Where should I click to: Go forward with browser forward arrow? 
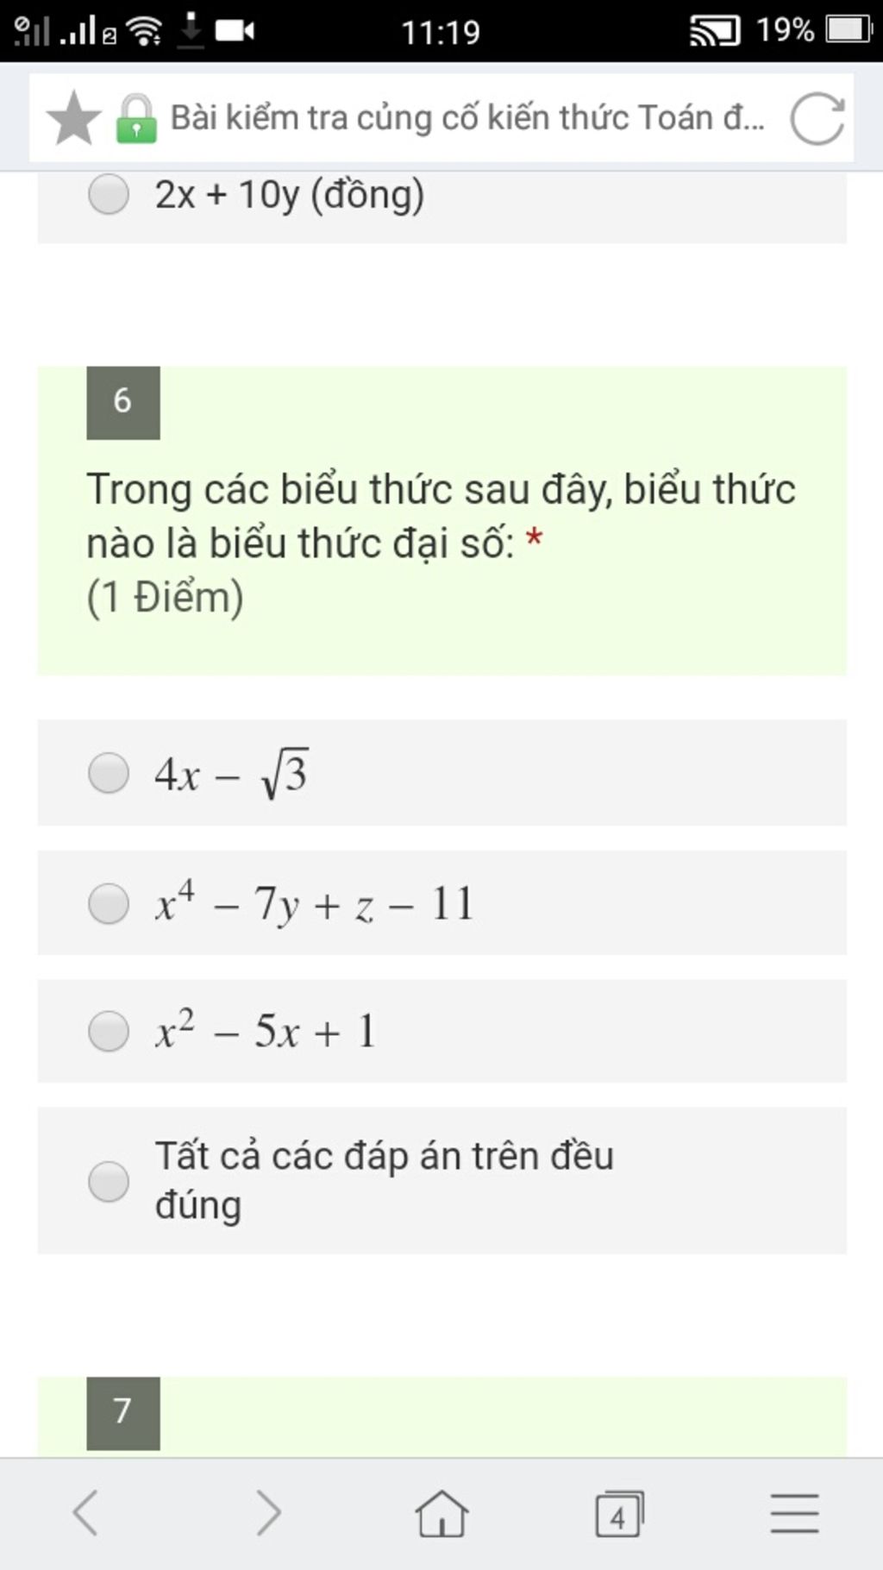coord(268,1512)
